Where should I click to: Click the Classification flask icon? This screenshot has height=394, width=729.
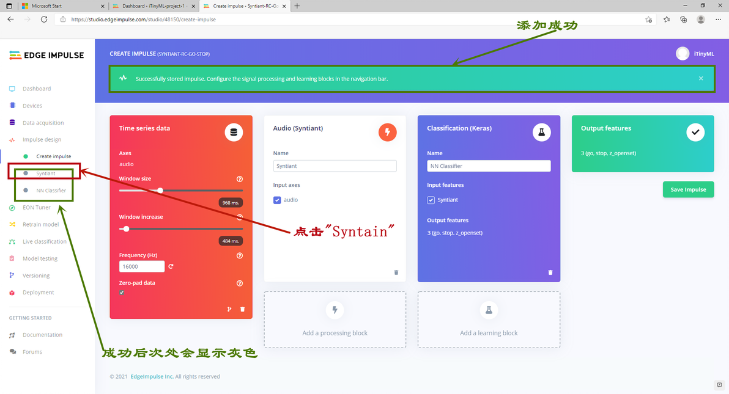542,133
